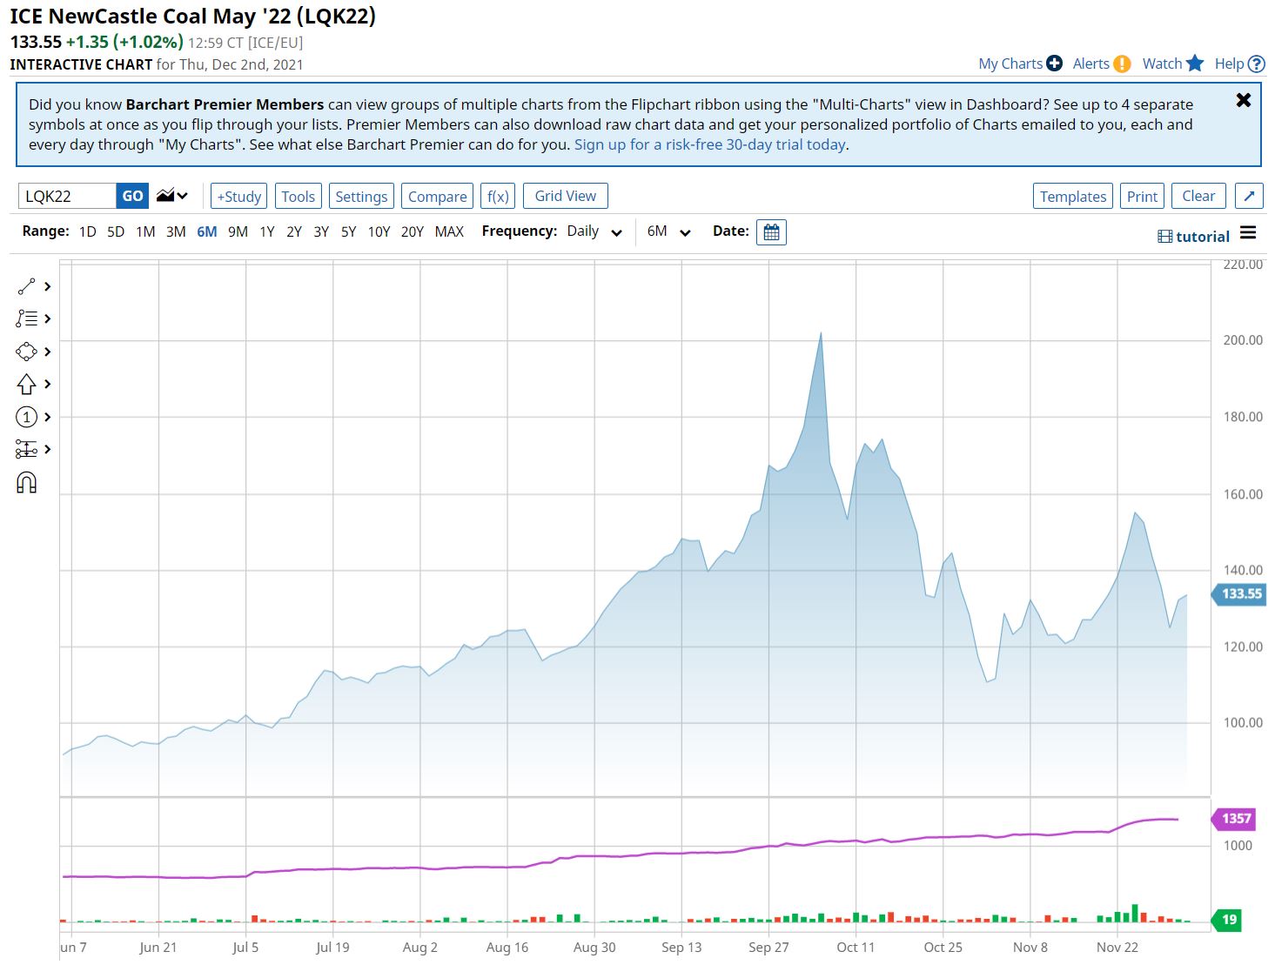Click the 133.55 price marker on axis
This screenshot has width=1275, height=965.
pyautogui.click(x=1239, y=594)
